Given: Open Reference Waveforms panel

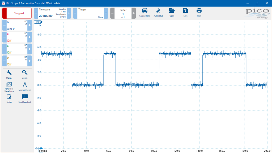Looking at the screenshot, I should click(9, 87).
